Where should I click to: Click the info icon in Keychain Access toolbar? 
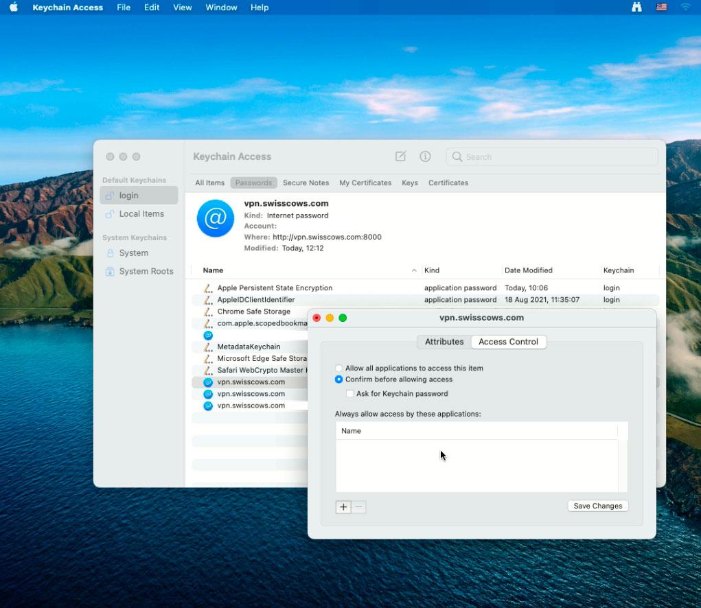pyautogui.click(x=425, y=156)
